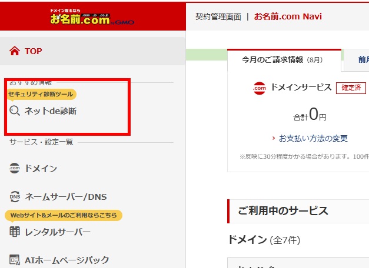Click the 確定済 status badge
Image resolution: width=369 pixels, height=268 pixels.
[351, 88]
